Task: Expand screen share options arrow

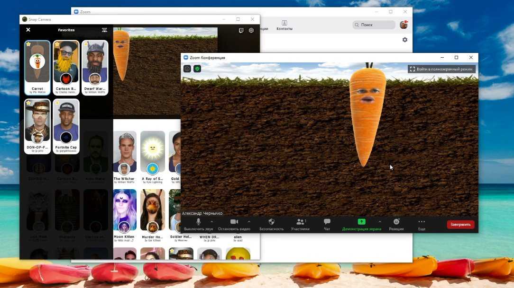Action: point(379,221)
